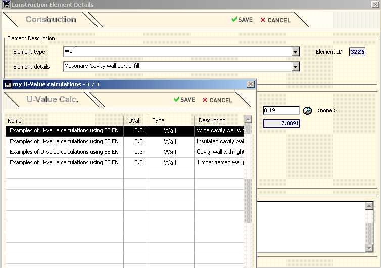Open the Element type dropdown
Screen dimensions: 381x268
(295, 52)
